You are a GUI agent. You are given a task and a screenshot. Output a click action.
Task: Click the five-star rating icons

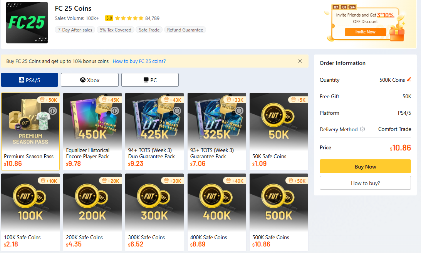[129, 18]
